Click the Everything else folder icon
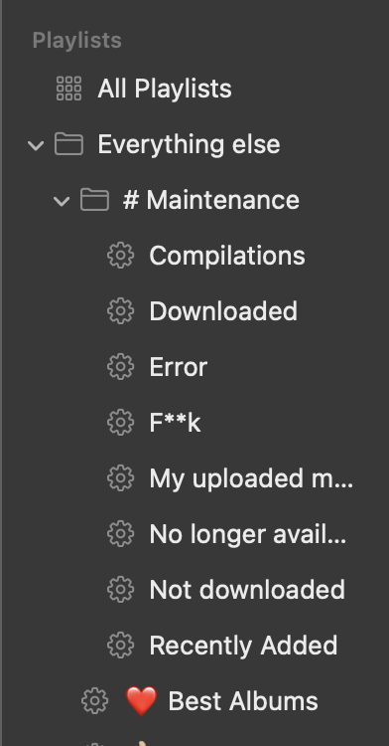 68,143
